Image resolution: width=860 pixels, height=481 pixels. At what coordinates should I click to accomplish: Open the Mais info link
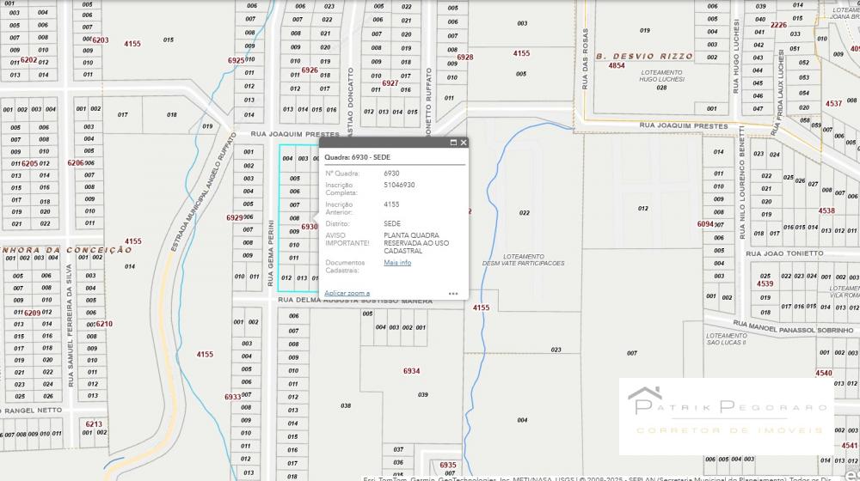pyautogui.click(x=397, y=263)
